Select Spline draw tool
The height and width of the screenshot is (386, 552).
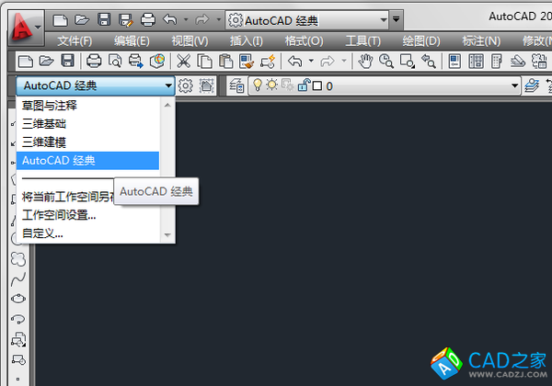pos(18,279)
